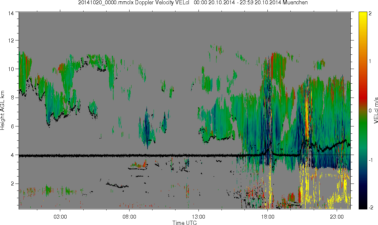Click the '13:00' time axis label
This screenshot has height=225, width=378.
[x=198, y=217]
